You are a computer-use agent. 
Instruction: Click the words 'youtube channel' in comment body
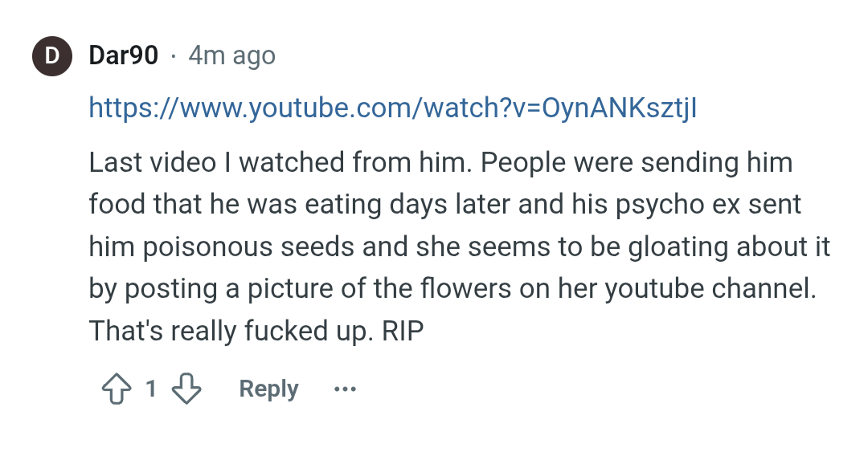710,289
